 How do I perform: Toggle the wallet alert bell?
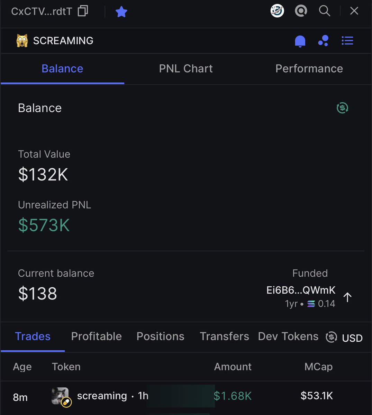300,41
